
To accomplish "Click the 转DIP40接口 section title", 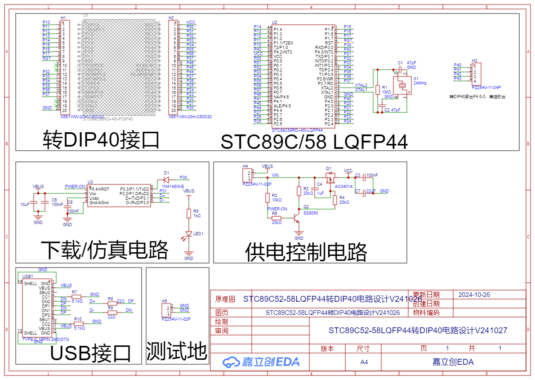I will coord(101,140).
